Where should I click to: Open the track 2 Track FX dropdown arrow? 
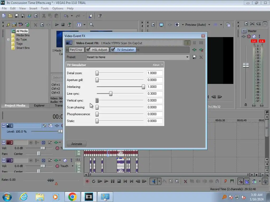click(x=60, y=142)
